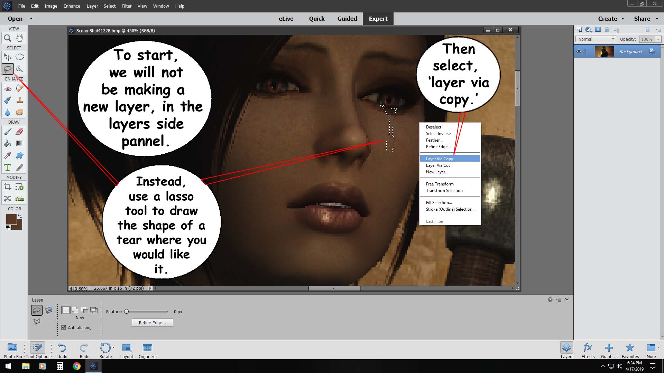The image size is (664, 373).
Task: Select the Color Picker eyedropper tool
Action: point(8,156)
